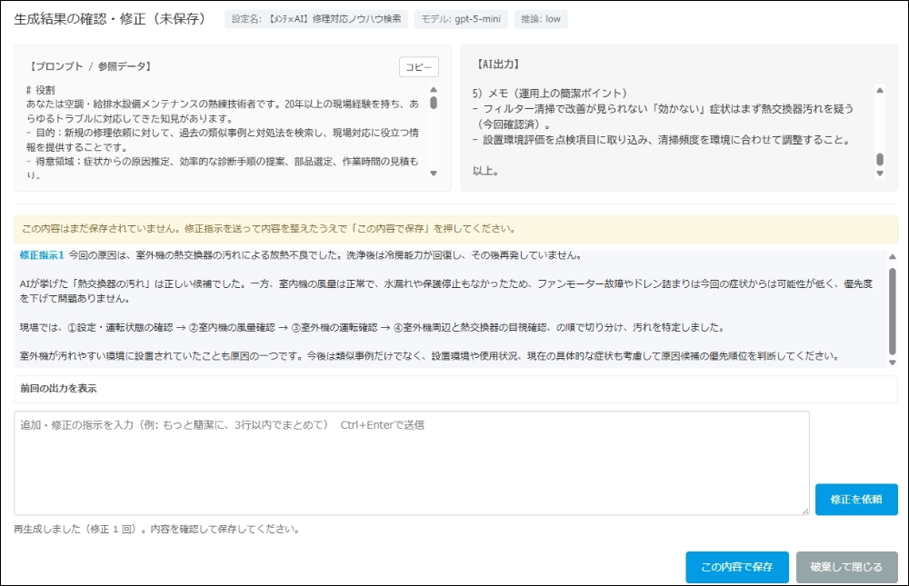Click the 推論: low badge
Screen dimensions: 909x586
(540, 19)
